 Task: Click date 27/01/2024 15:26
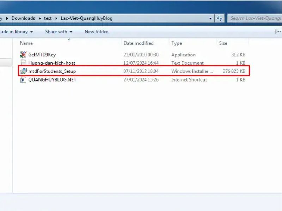[x=141, y=80]
